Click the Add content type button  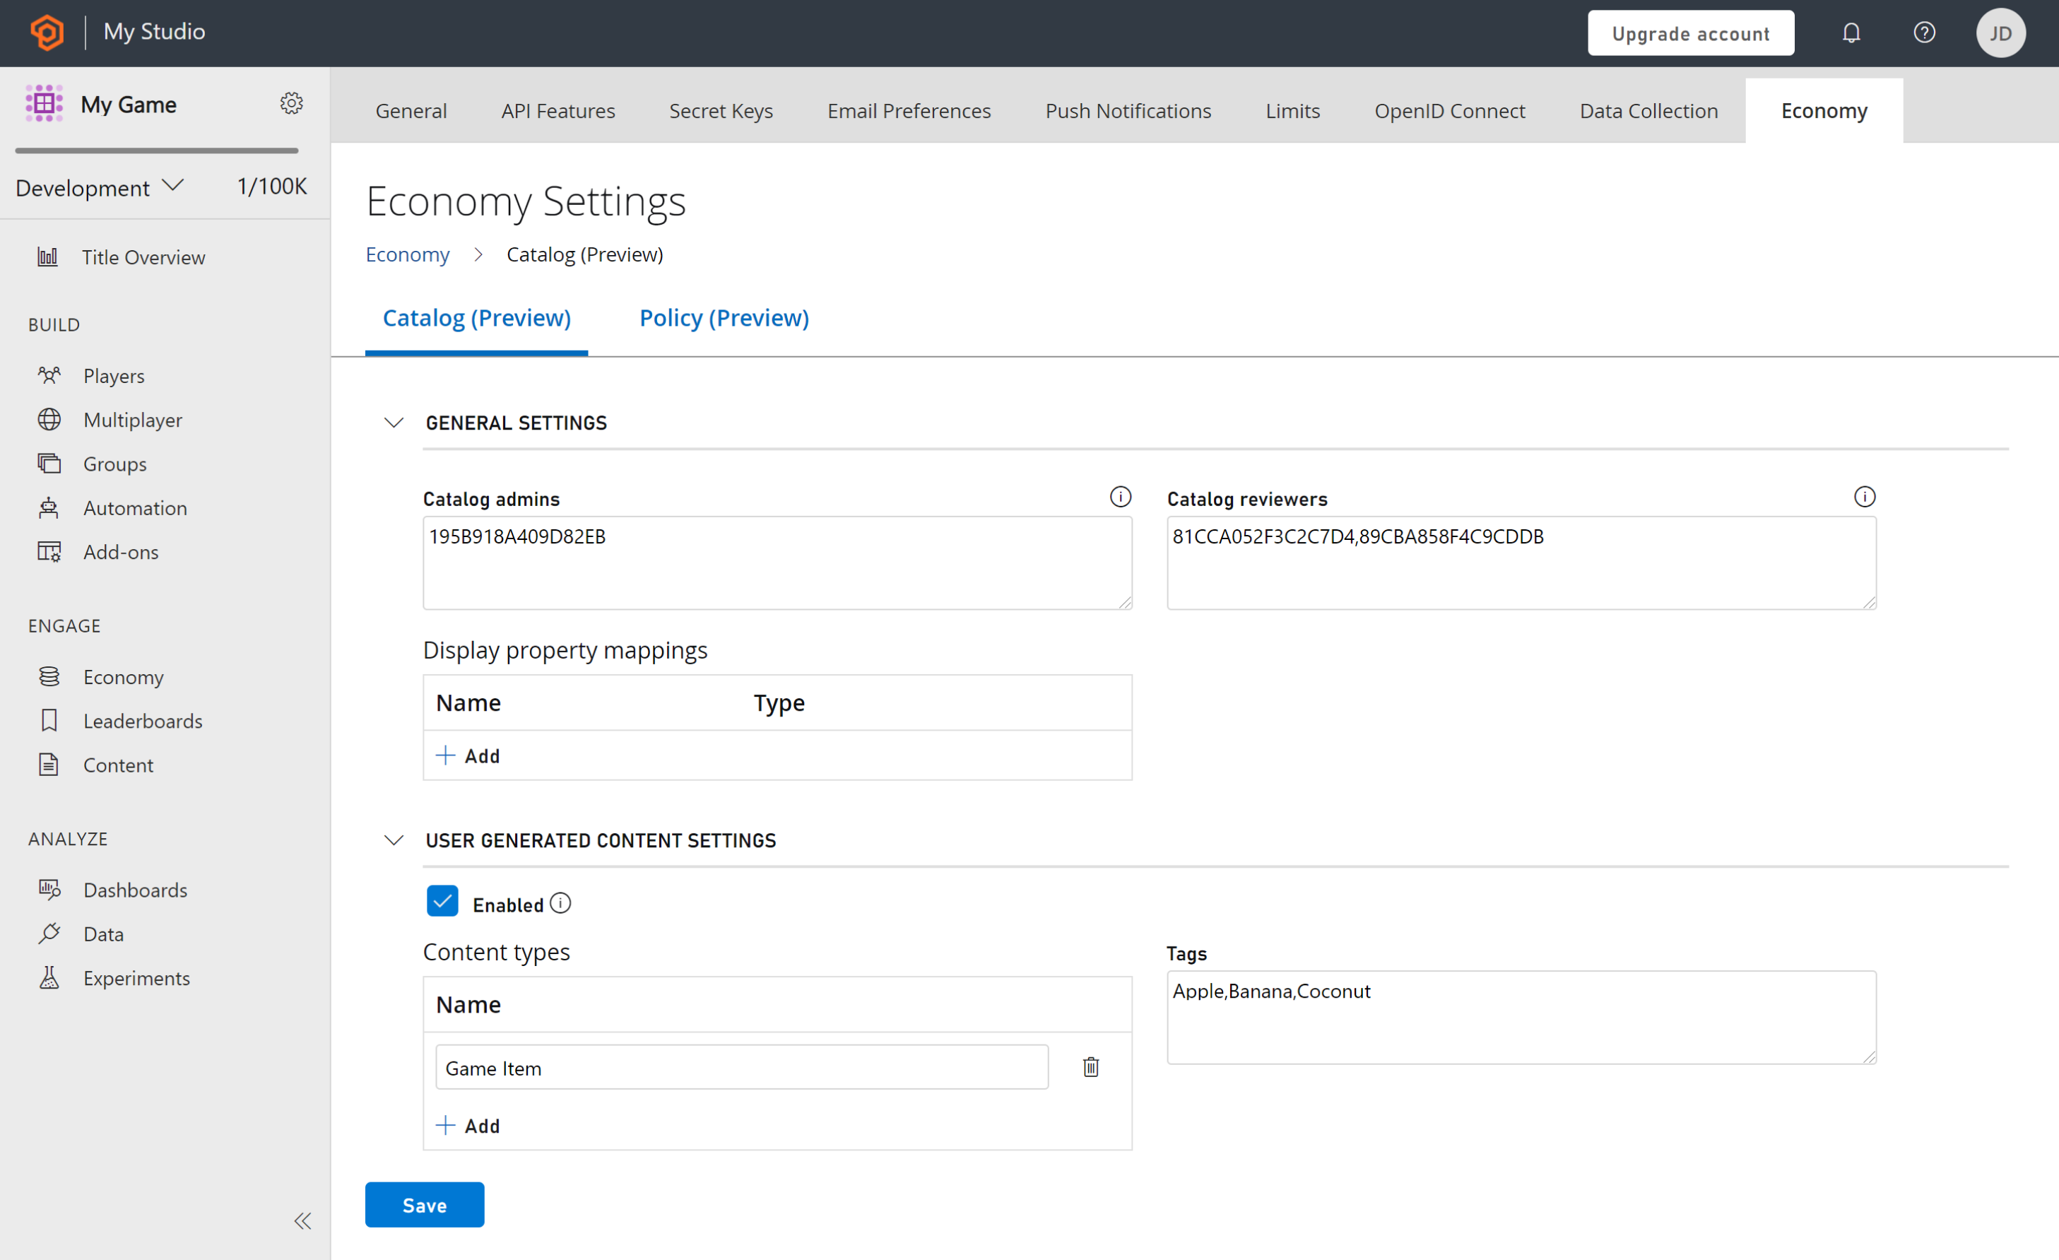(x=468, y=1125)
